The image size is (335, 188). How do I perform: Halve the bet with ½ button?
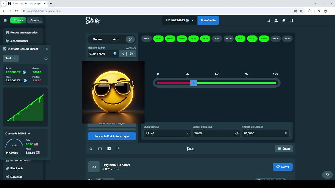pyautogui.click(x=123, y=54)
